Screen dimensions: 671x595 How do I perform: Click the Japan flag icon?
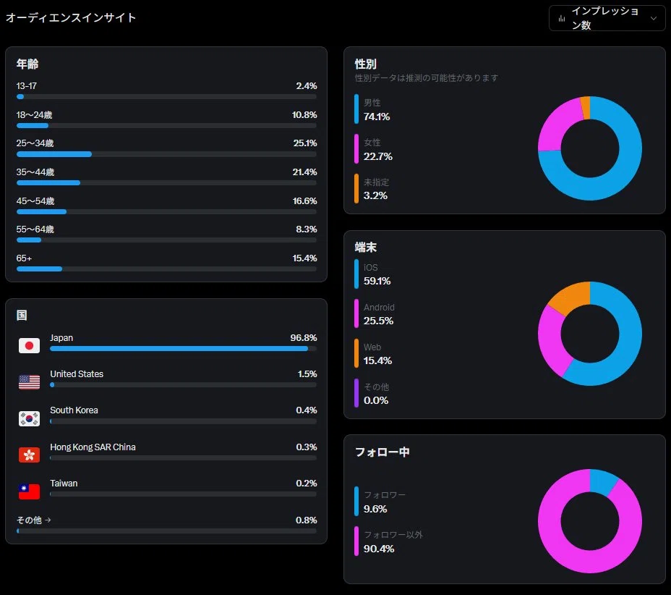coord(29,345)
